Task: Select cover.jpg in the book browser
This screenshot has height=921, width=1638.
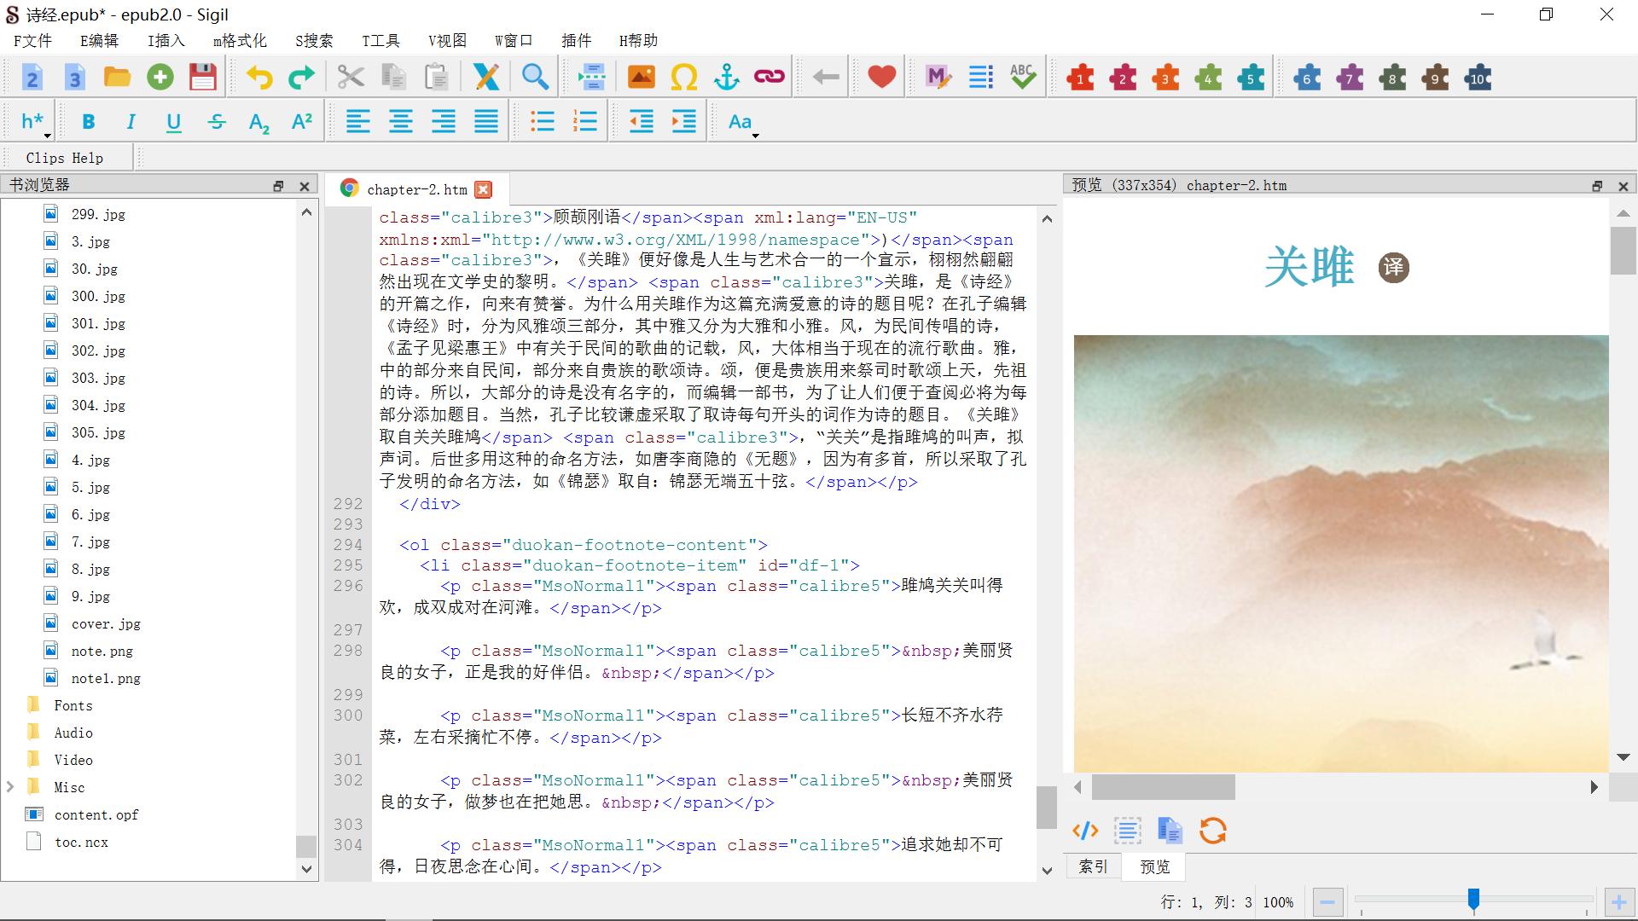Action: tap(104, 623)
